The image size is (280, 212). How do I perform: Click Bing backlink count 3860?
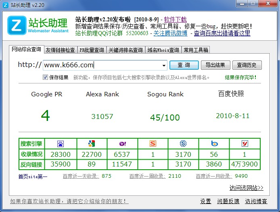point(214,164)
